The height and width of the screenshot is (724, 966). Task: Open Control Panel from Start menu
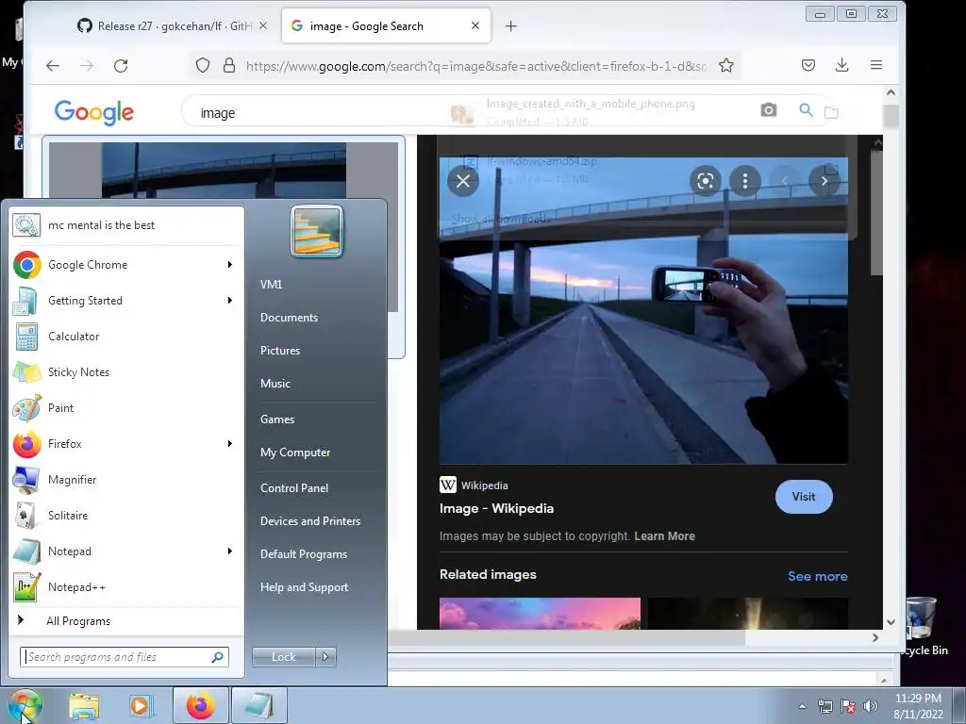point(294,488)
